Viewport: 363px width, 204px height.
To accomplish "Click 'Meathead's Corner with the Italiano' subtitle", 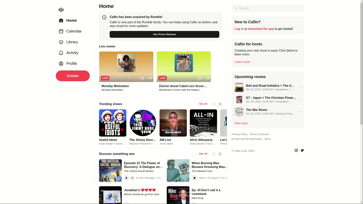I will click(180, 90).
